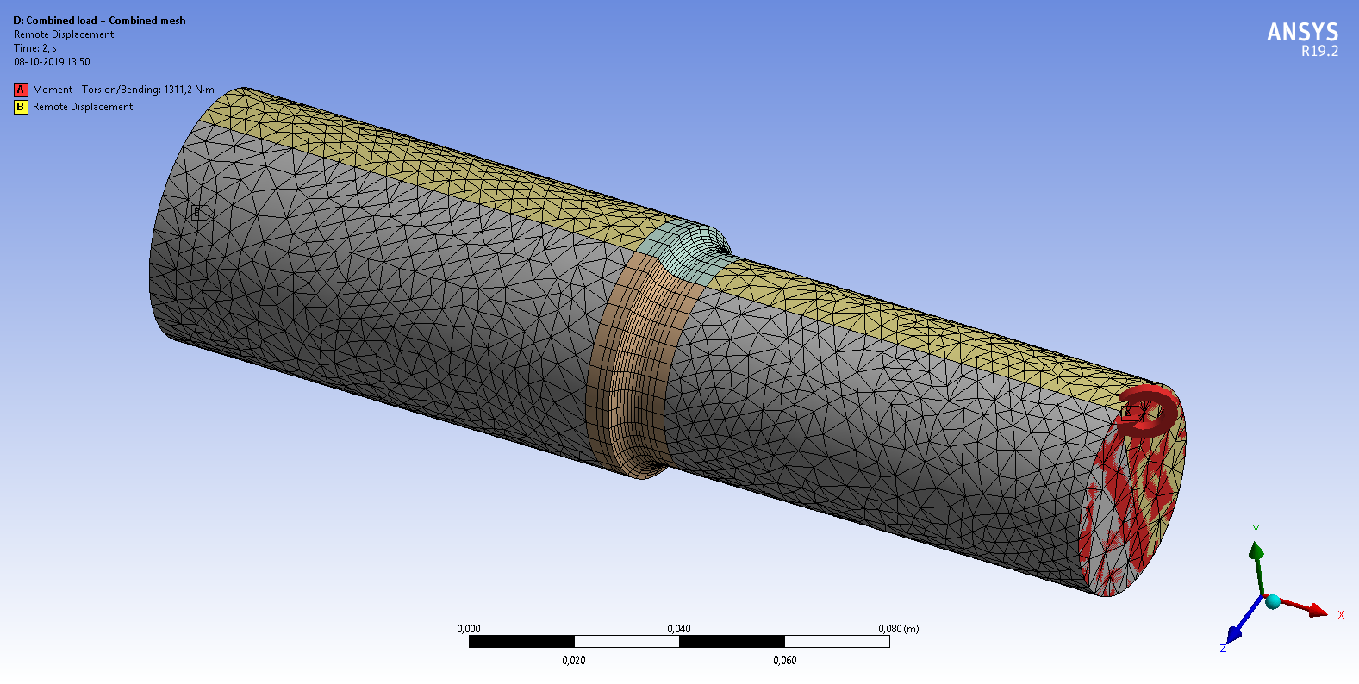Select the orange fillet band surface
The image size is (1359, 684).
click(625, 362)
